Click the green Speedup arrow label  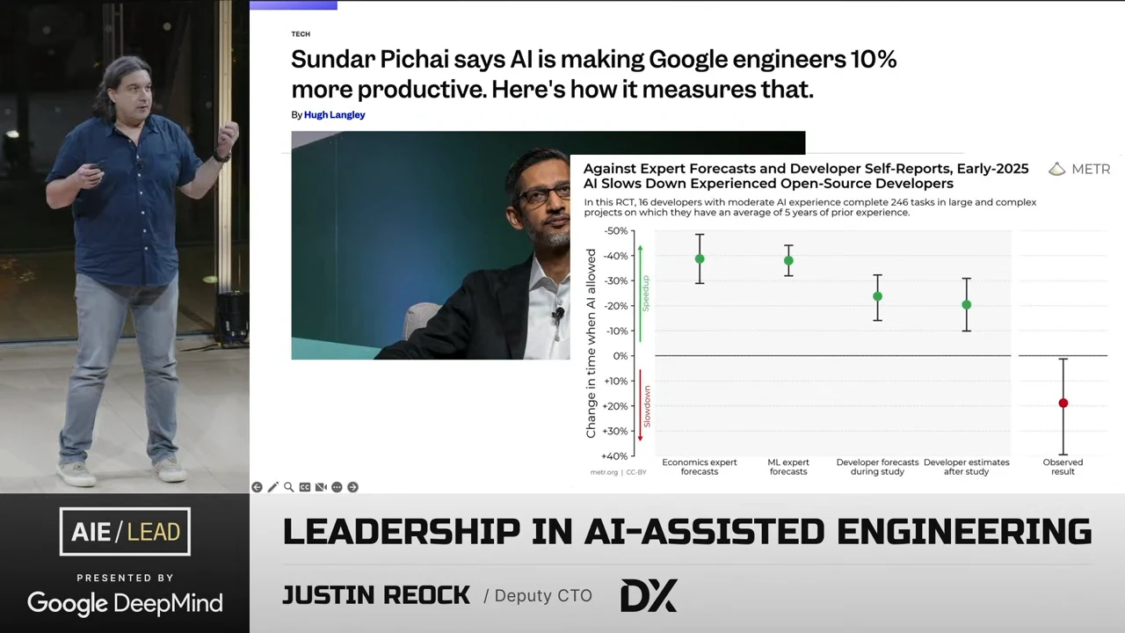point(644,293)
